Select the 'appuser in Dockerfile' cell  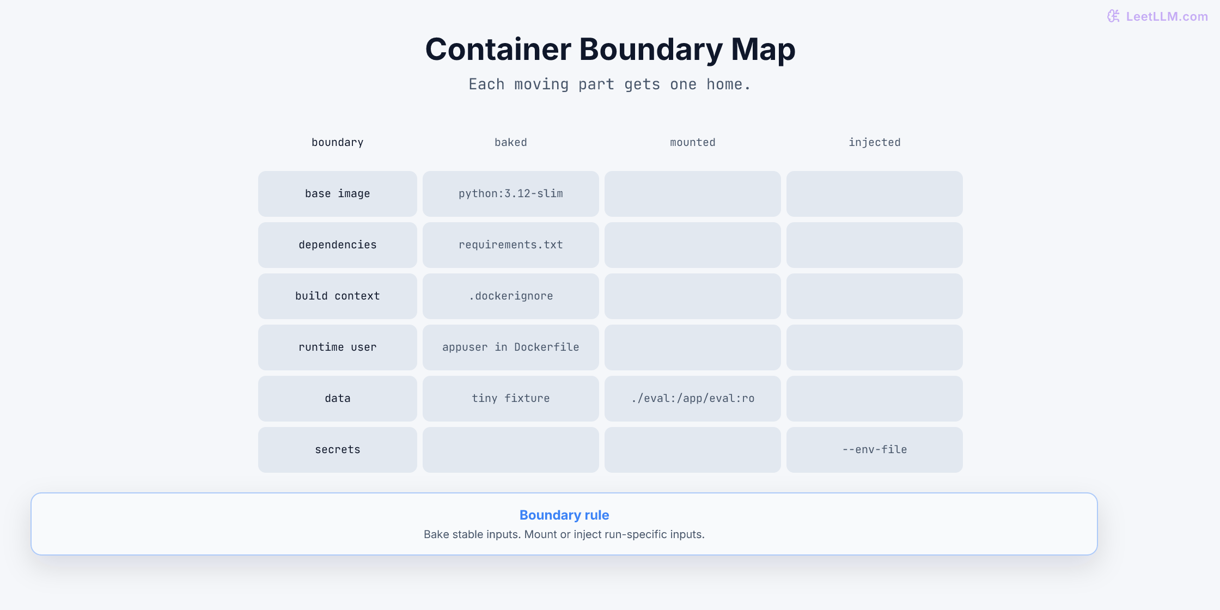[x=511, y=347]
